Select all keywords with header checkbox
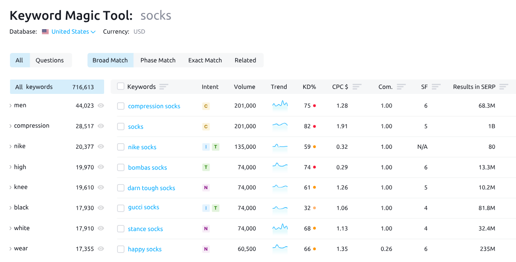The image size is (516, 262). pos(121,86)
